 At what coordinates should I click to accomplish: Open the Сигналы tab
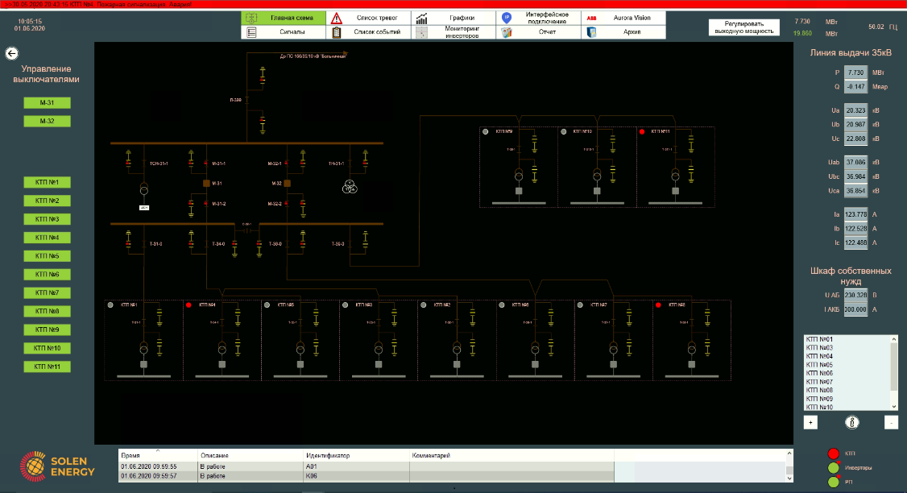tap(284, 32)
